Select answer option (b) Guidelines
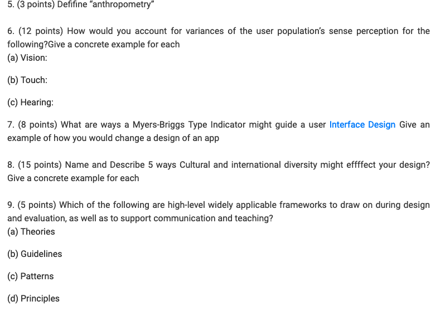This screenshot has width=445, height=311. click(35, 254)
